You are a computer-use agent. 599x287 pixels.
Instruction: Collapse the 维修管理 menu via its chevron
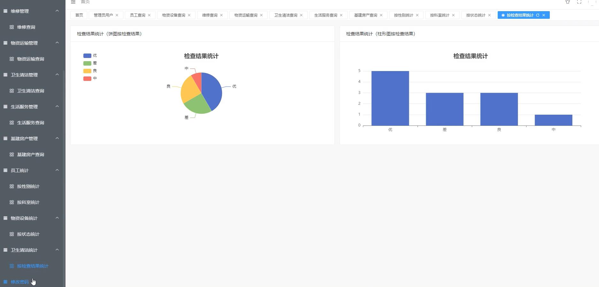coord(57,11)
